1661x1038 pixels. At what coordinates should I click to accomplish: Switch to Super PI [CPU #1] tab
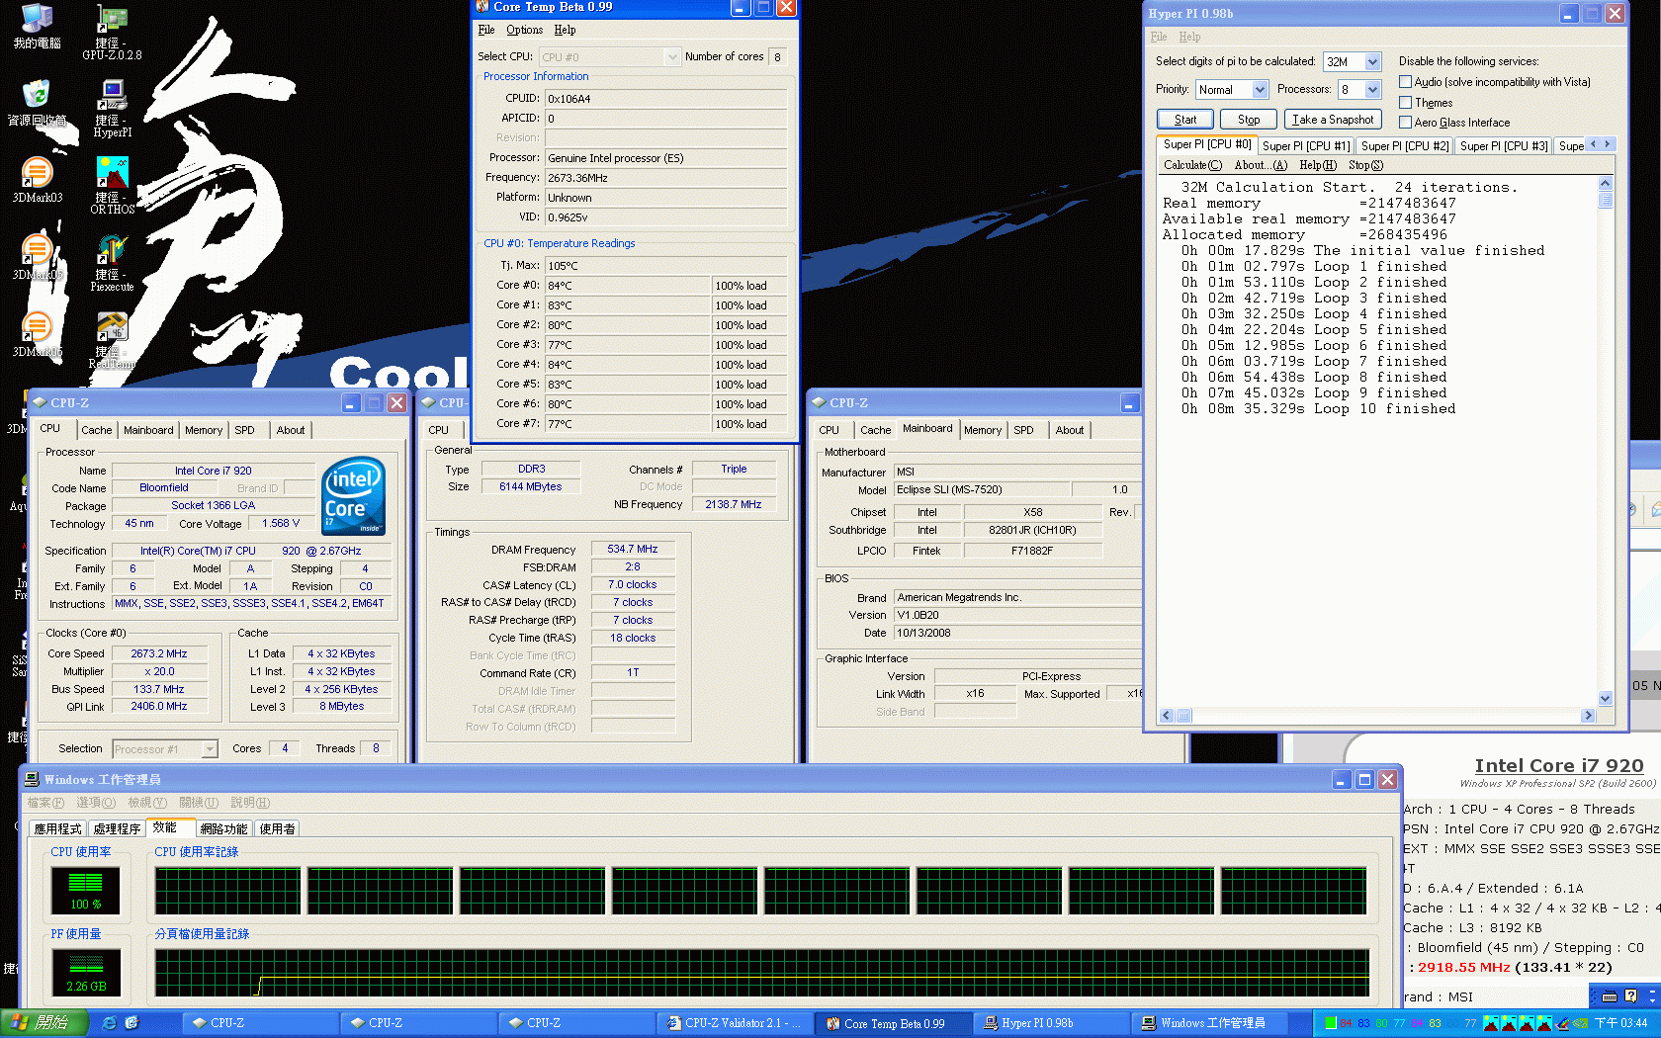coord(1305,146)
